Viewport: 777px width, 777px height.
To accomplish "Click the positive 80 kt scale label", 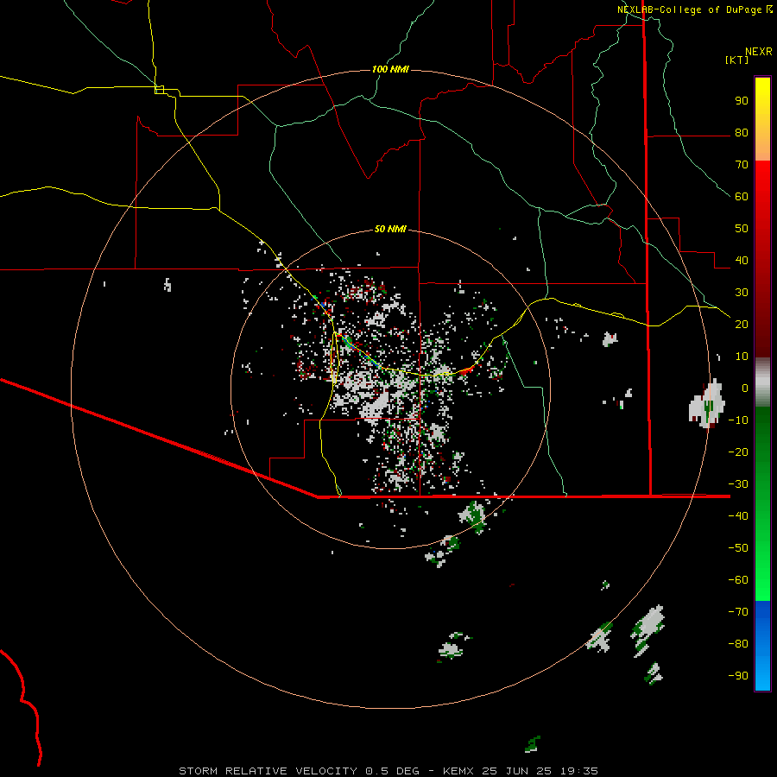I will 742,132.
